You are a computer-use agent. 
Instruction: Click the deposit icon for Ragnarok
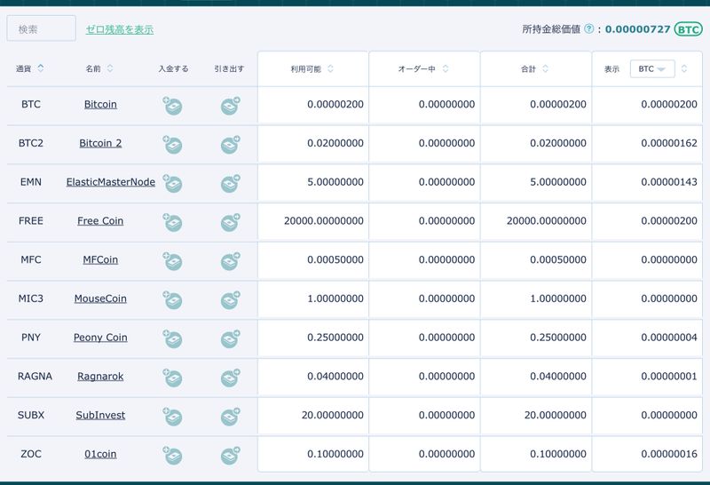point(172,378)
